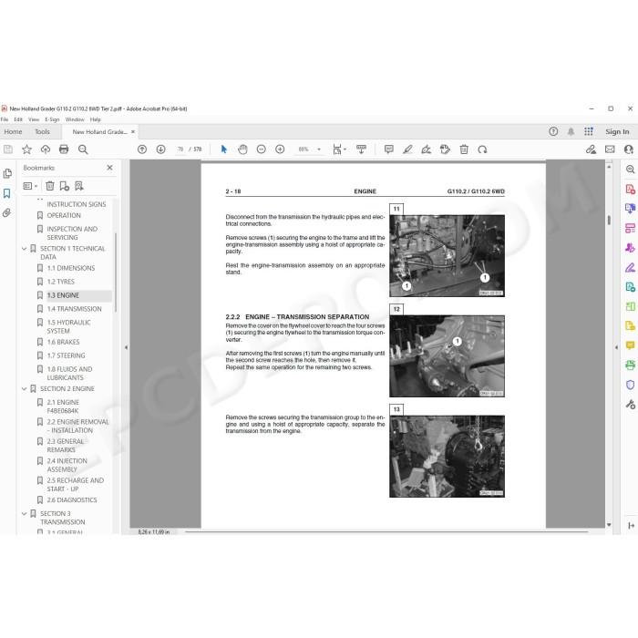This screenshot has width=638, height=638.
Task: Toggle the bookmarks panel icon
Action: point(7,193)
